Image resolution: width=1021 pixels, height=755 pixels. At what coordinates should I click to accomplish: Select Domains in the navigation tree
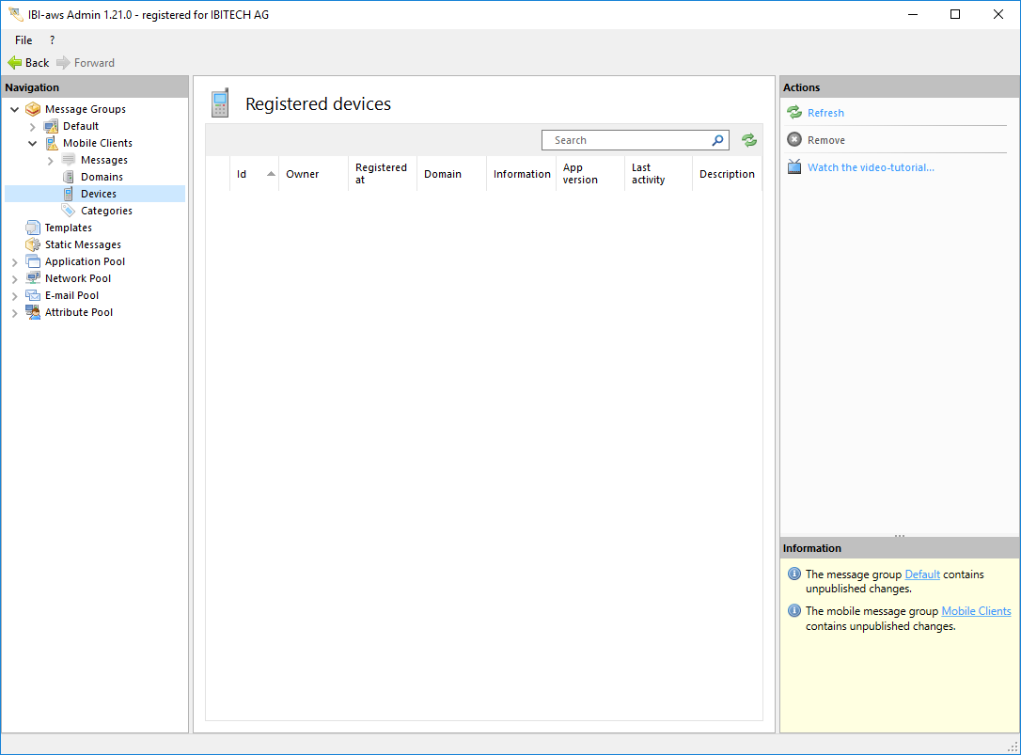coord(102,177)
